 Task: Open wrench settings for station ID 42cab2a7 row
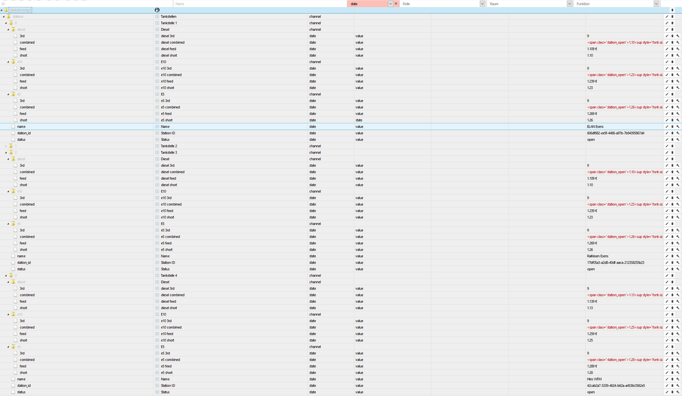click(677, 385)
